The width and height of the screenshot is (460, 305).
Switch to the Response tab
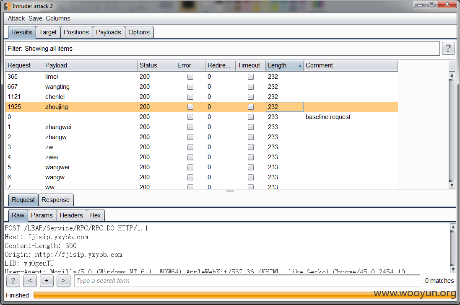point(55,200)
